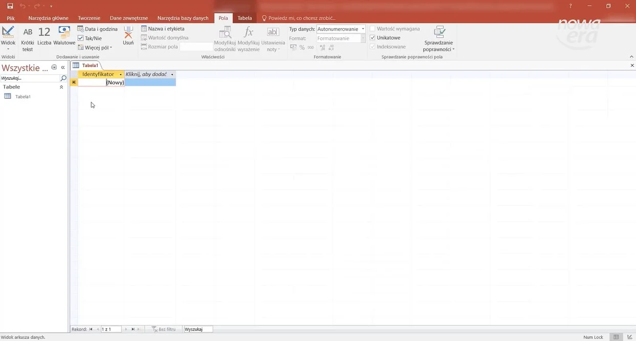Screen dimensions: 636x341
Task: Open the Kliknij, aby dodać column dropdown
Action: tap(172, 75)
